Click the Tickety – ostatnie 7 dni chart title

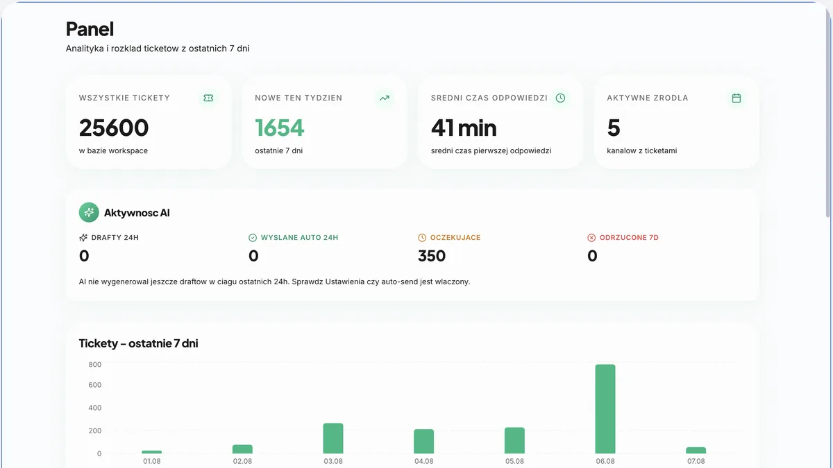click(139, 343)
